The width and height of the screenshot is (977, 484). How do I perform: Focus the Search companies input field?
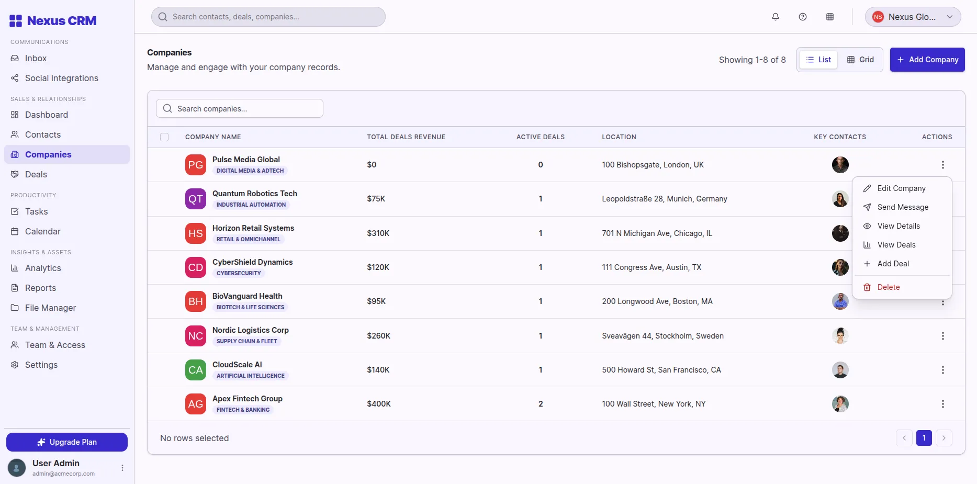[240, 108]
